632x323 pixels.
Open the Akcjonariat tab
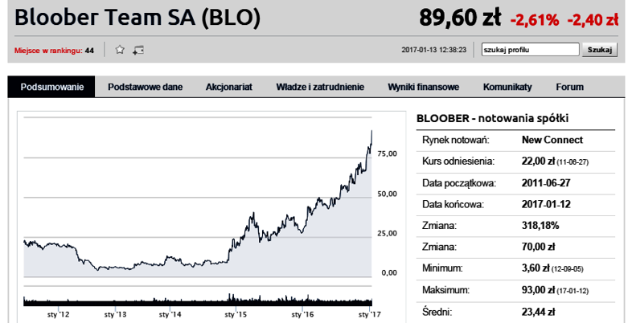[x=229, y=87]
